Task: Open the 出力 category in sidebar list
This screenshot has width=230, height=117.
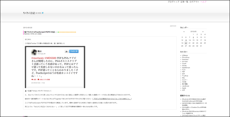Action: pos(184,74)
